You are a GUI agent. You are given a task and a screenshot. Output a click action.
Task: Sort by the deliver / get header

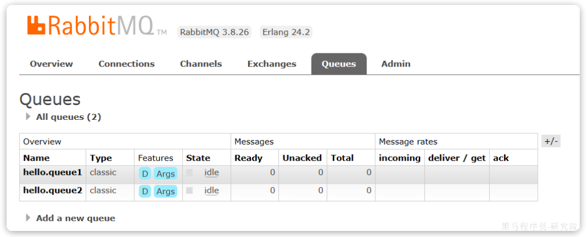457,158
